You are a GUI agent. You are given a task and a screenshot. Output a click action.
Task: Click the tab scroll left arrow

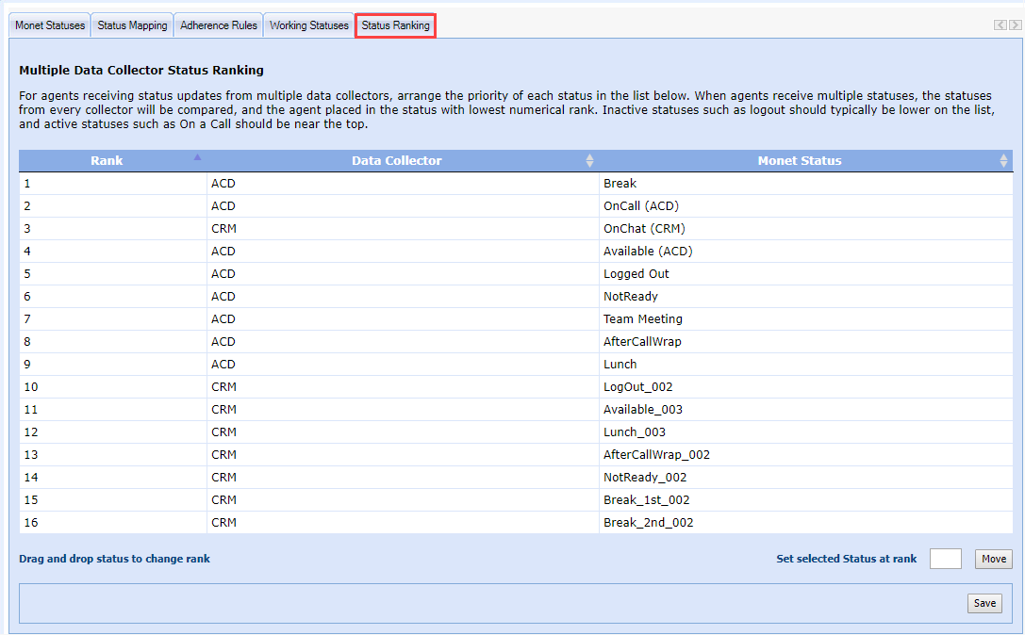click(x=1000, y=25)
